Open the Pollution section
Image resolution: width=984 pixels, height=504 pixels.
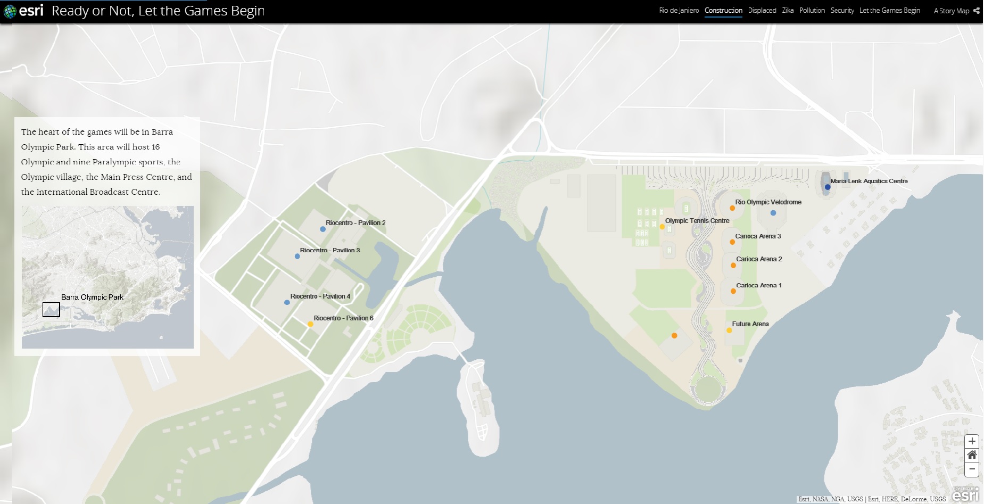tap(812, 11)
